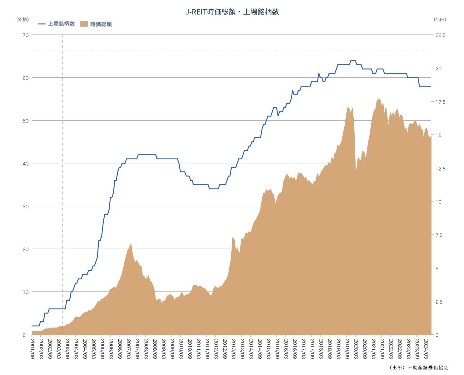The width and height of the screenshot is (464, 375).
Task: Click the source note 不動産証券化協会
Action: click(x=428, y=368)
